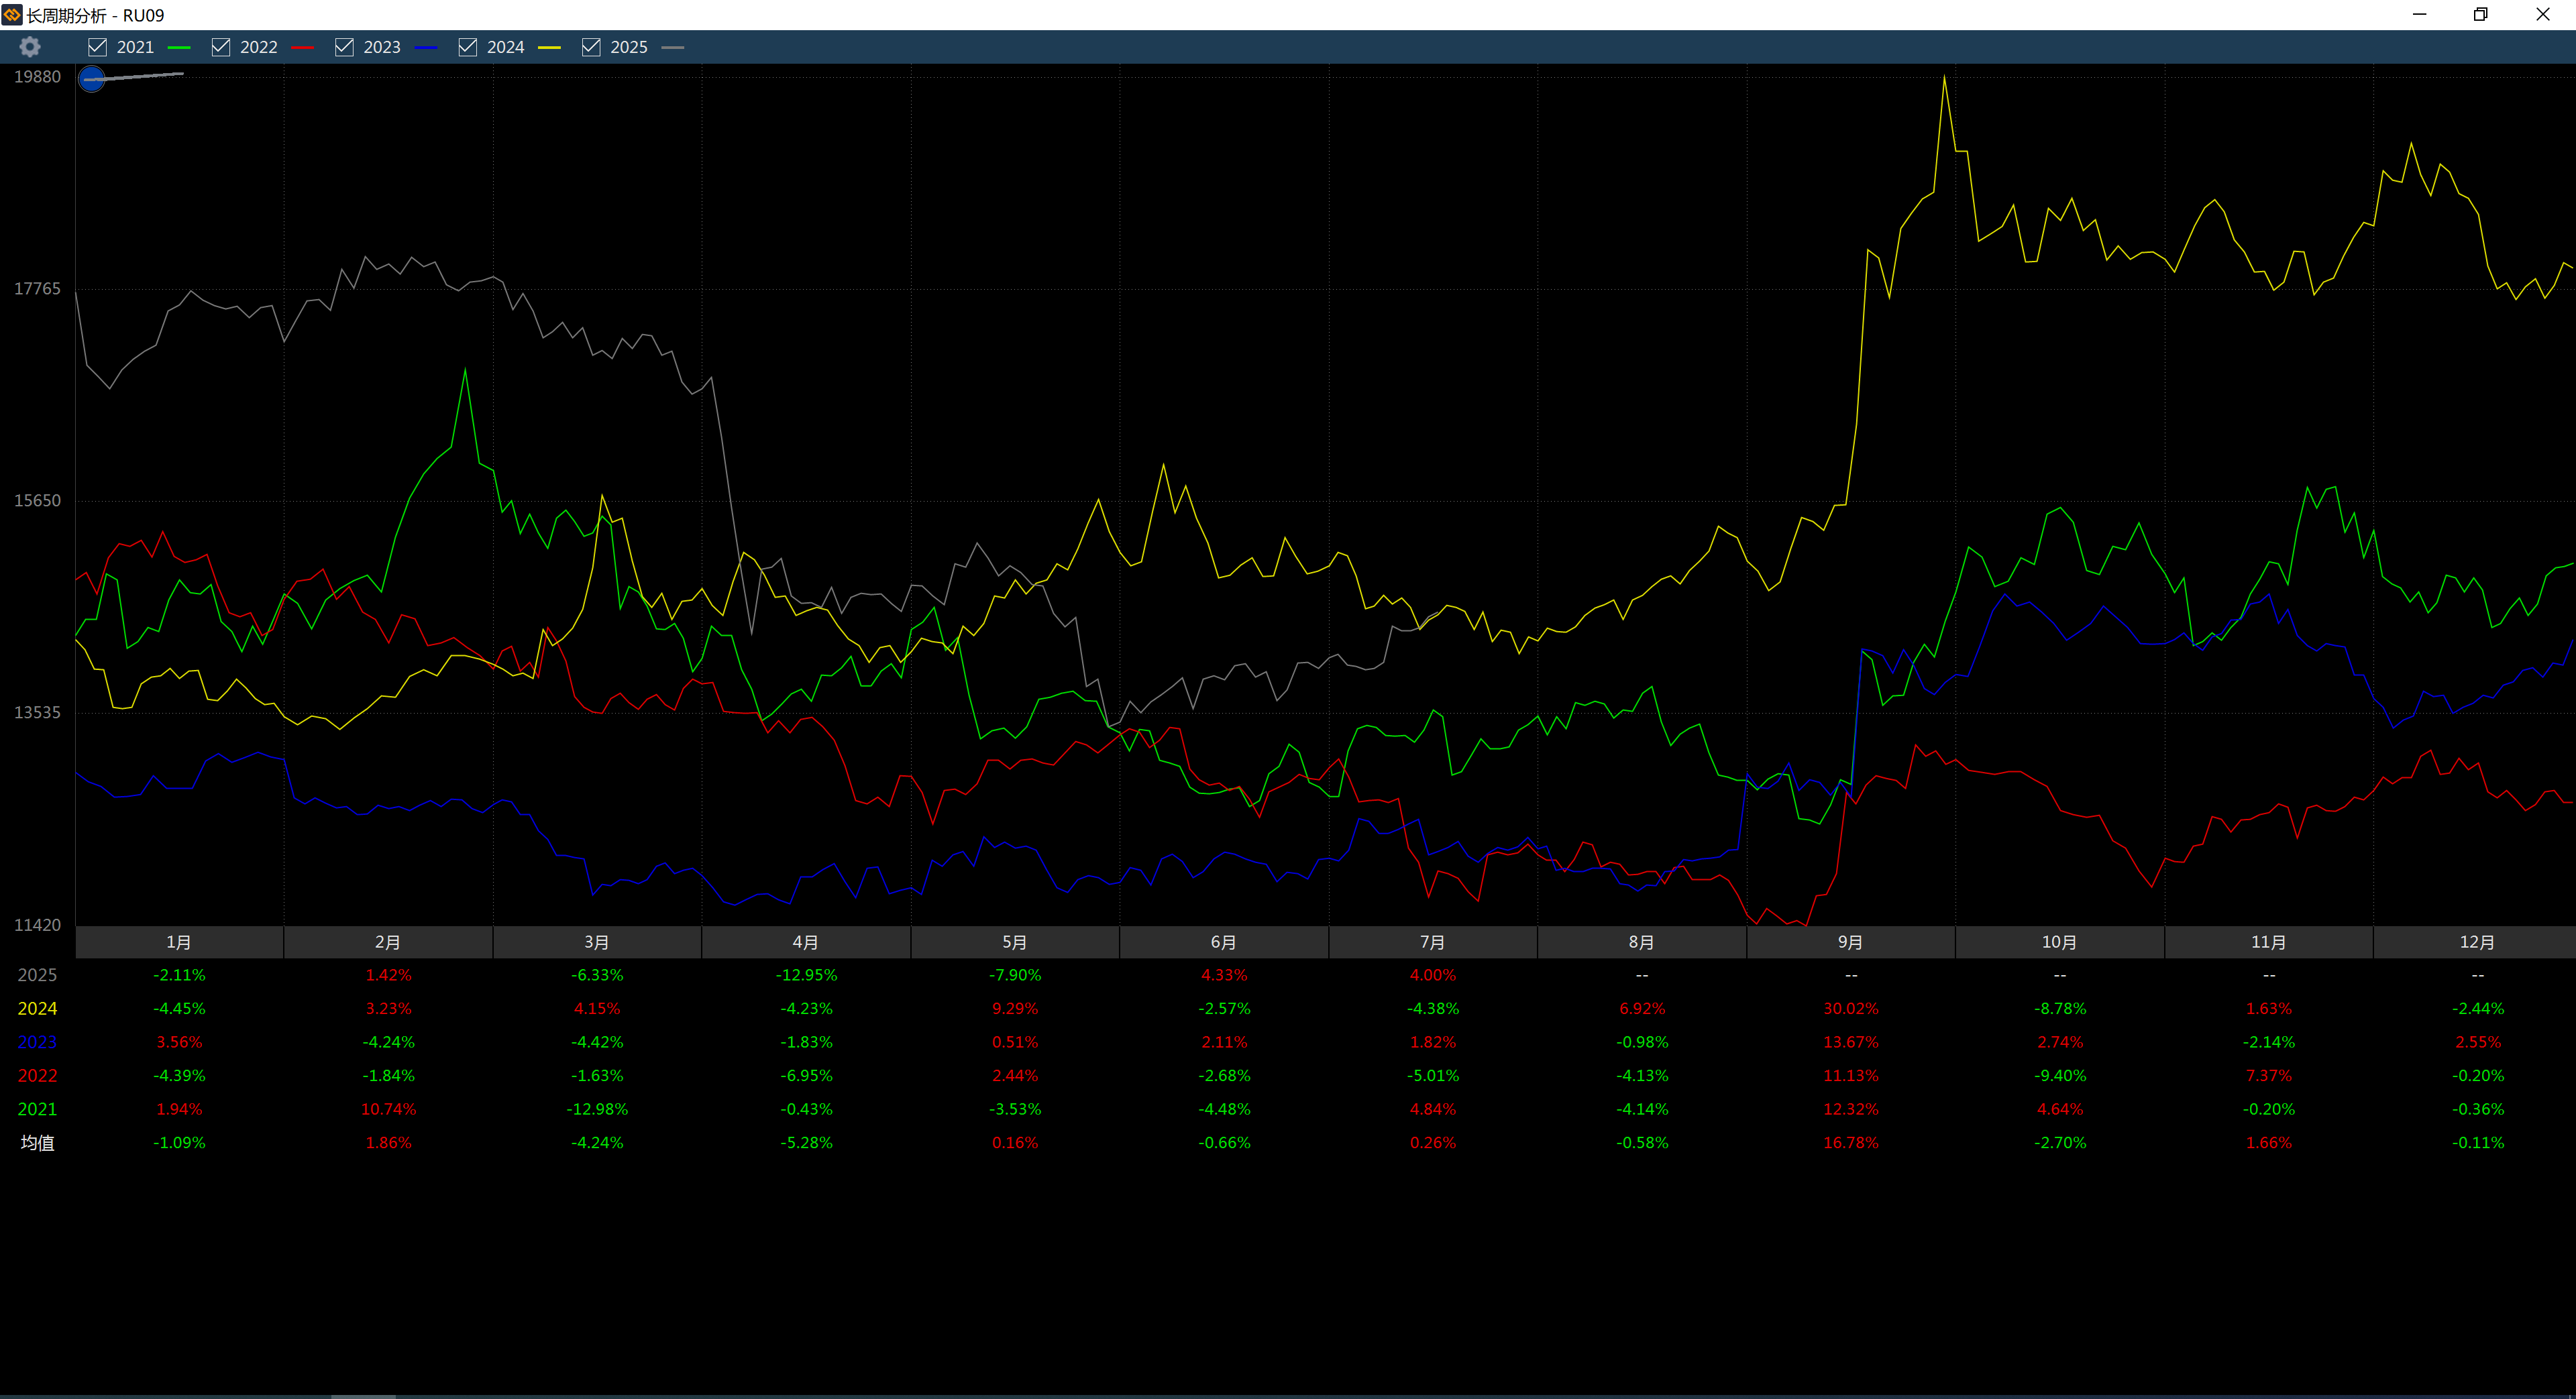Click the green 2021 legend line swatch
The height and width of the screenshot is (1399, 2576).
tap(179, 47)
